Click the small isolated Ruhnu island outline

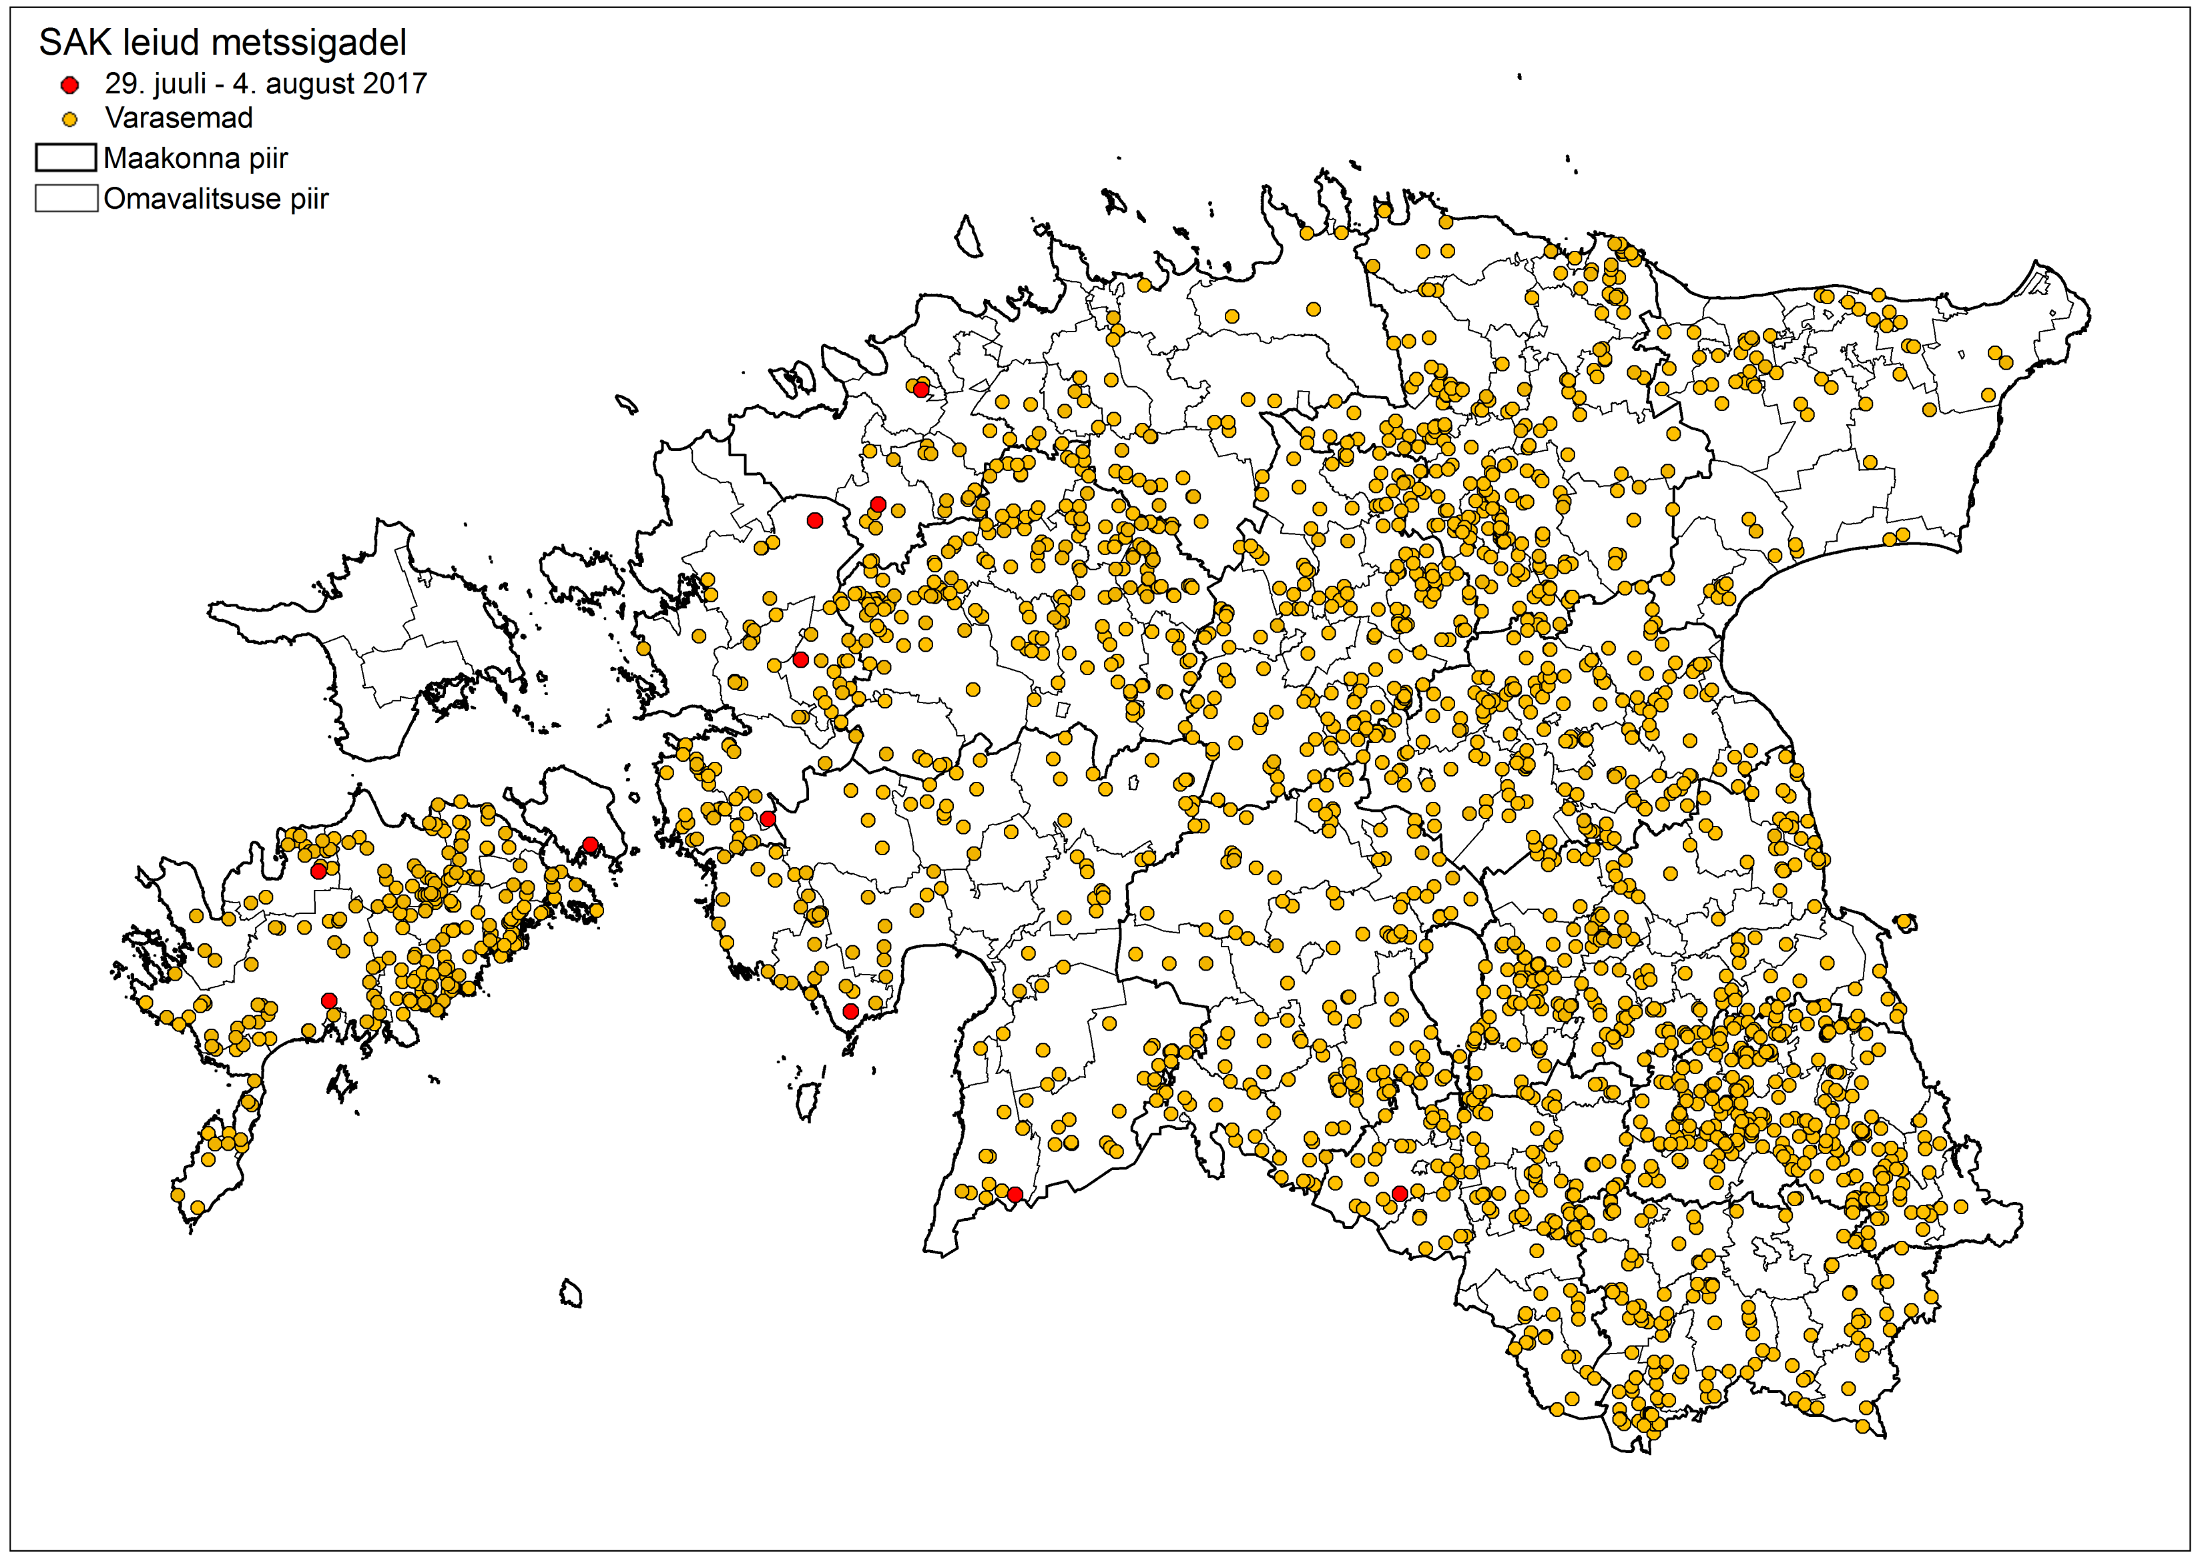(x=571, y=1293)
